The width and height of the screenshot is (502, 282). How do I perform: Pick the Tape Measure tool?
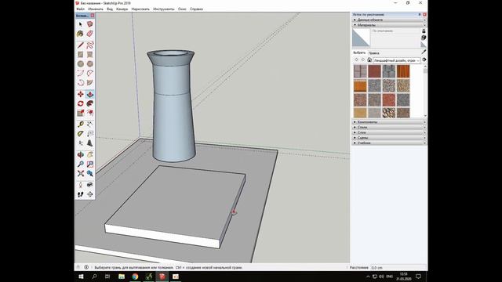[x=80, y=124]
